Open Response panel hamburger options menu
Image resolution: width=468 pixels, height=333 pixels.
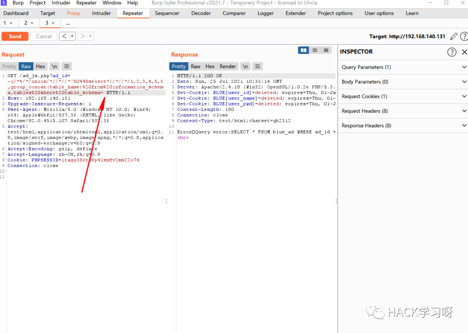tap(257, 66)
